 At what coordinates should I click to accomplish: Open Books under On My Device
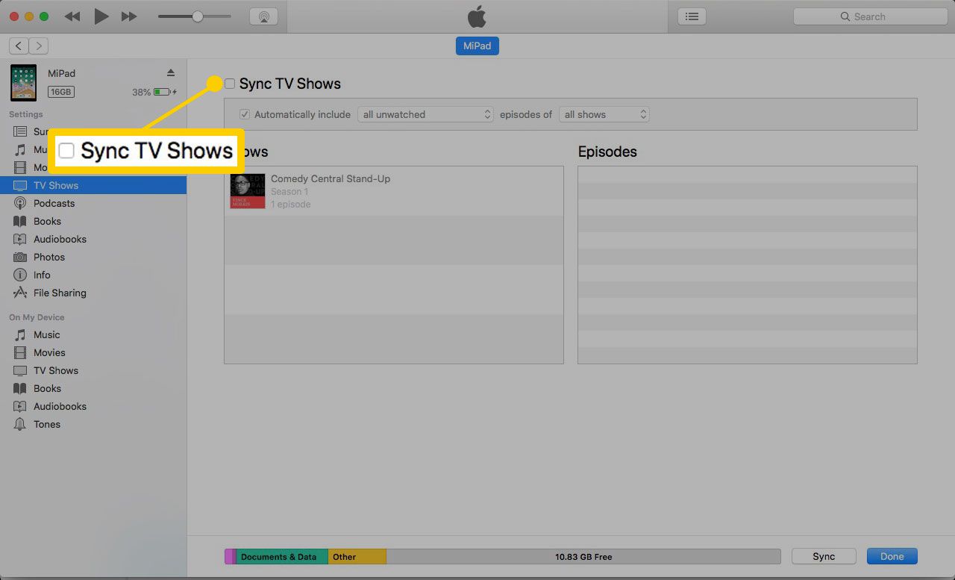click(93, 388)
